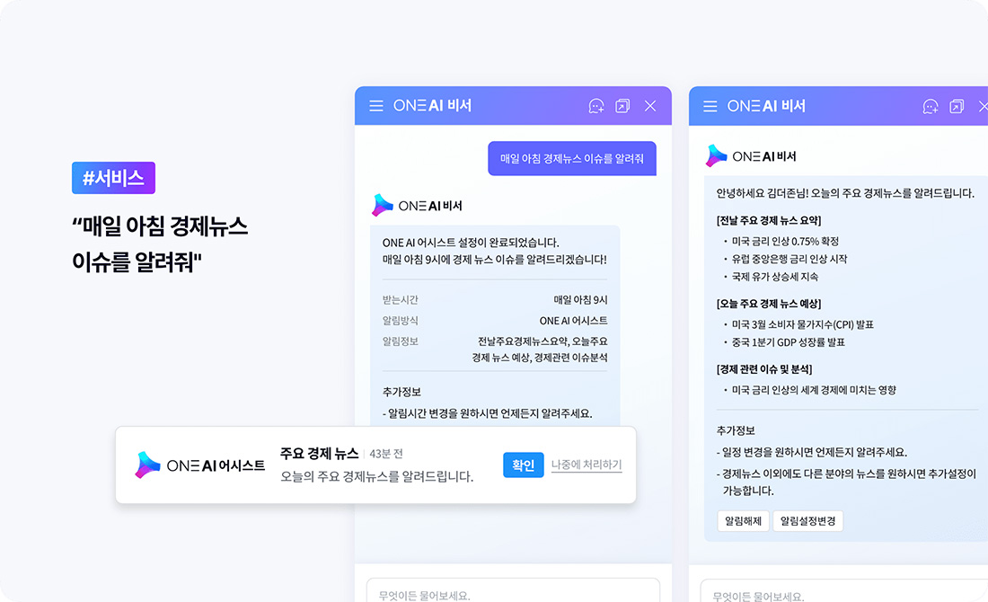Click [오늘 주요 경제 뉴스 예상] heading
Screen dimensions: 988x602
tap(769, 304)
